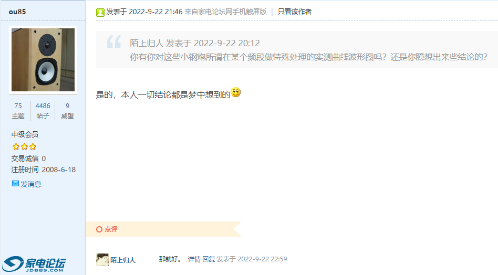View ou85's 75 主题 threads

[x=18, y=111]
